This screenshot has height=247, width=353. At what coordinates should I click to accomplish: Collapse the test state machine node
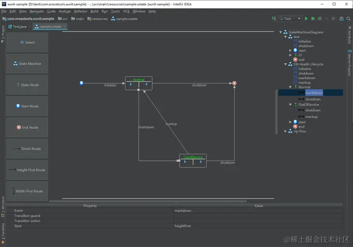click(x=285, y=36)
